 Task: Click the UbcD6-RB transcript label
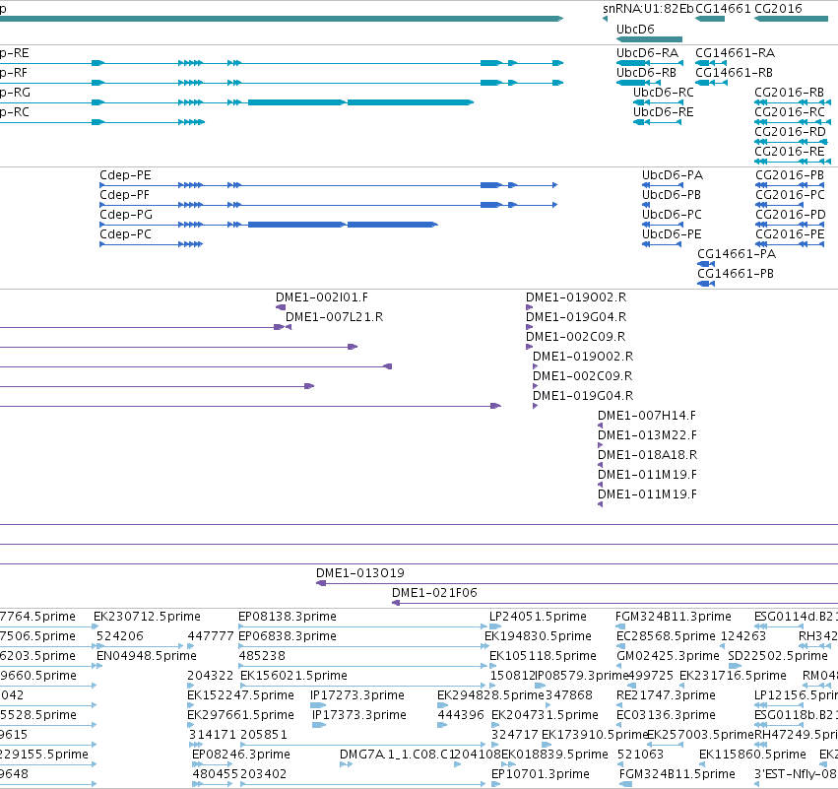(x=646, y=73)
